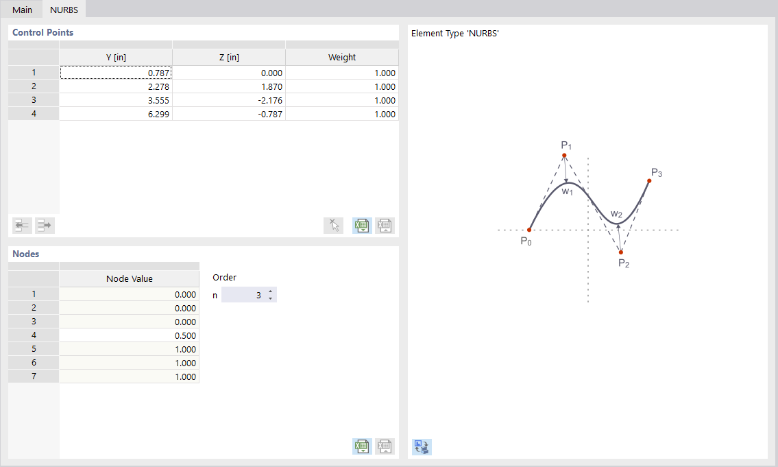The width and height of the screenshot is (778, 467).
Task: Export control points to Excel
Action: point(385,225)
